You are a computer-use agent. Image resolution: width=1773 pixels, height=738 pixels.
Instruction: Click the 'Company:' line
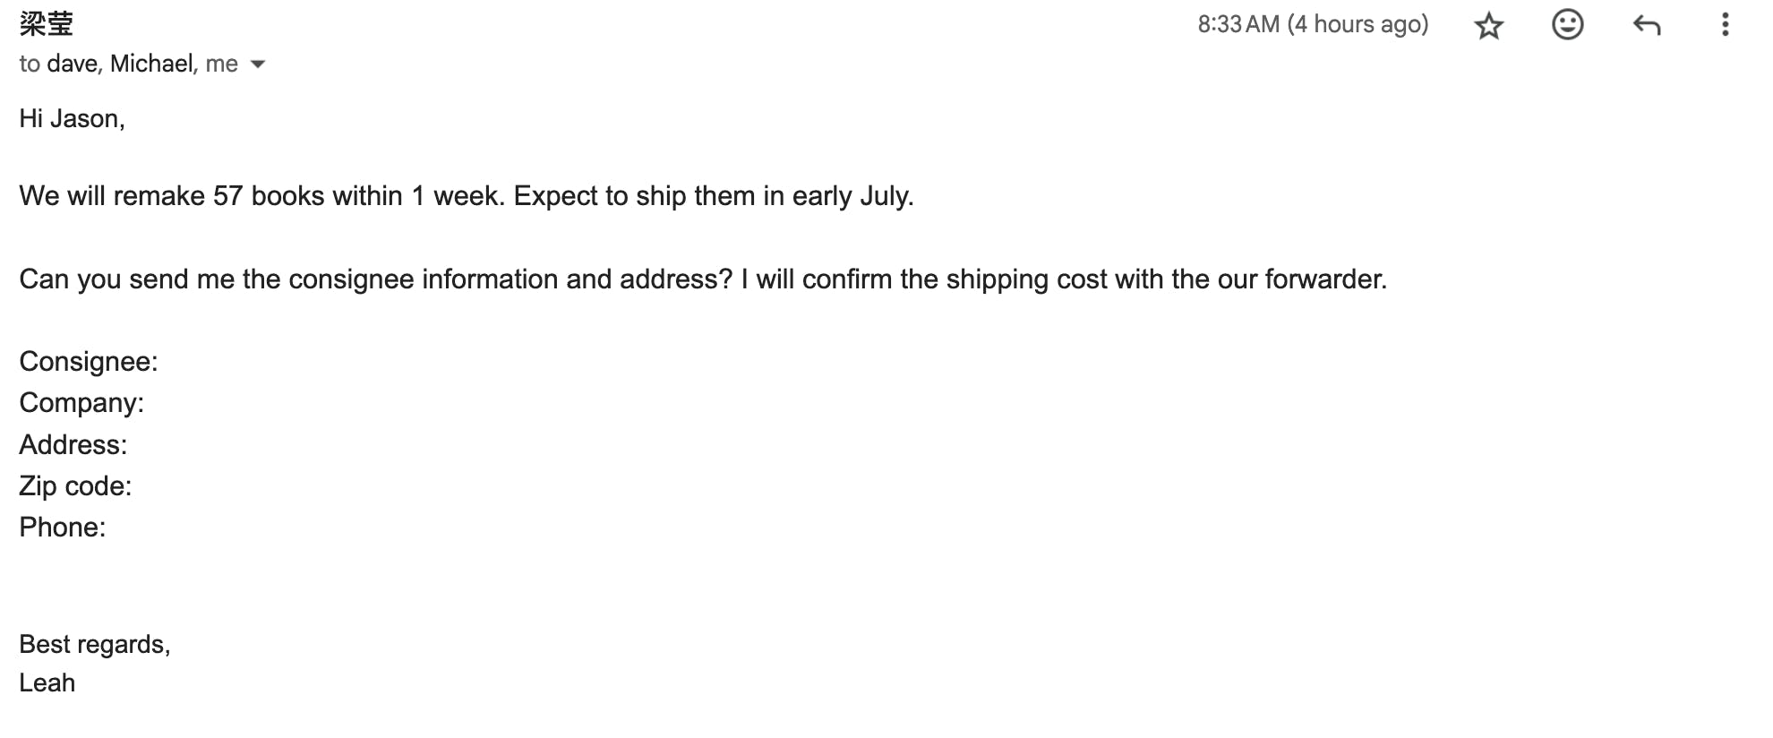pos(81,403)
